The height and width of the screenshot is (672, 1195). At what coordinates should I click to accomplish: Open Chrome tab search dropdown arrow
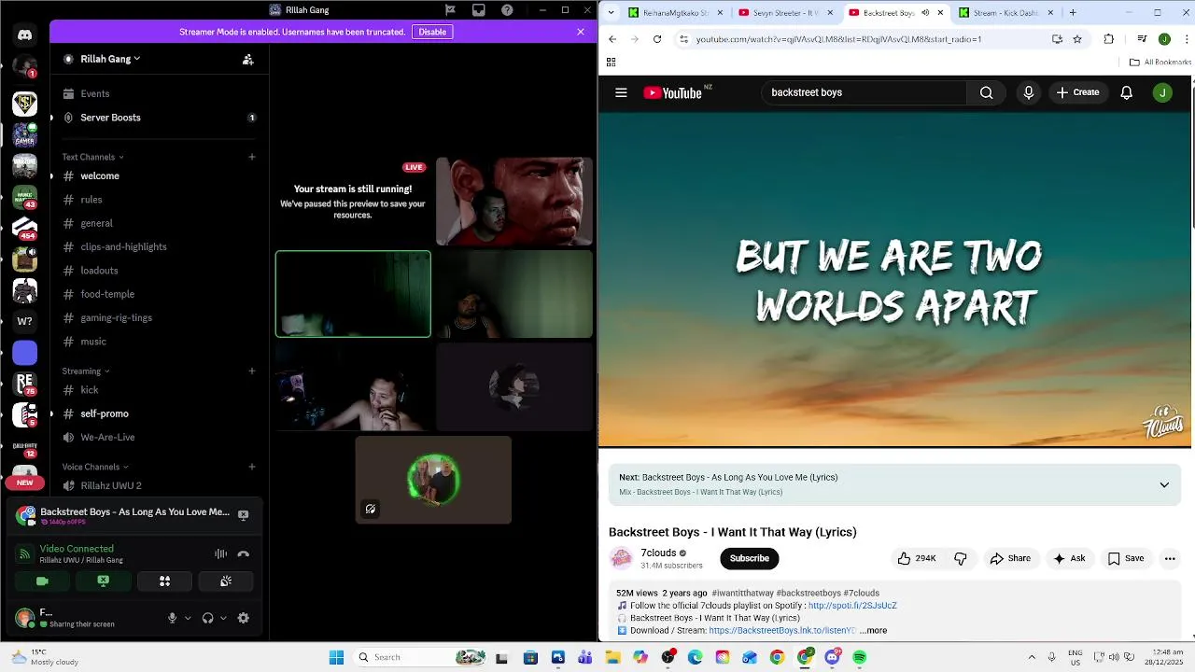[611, 12]
